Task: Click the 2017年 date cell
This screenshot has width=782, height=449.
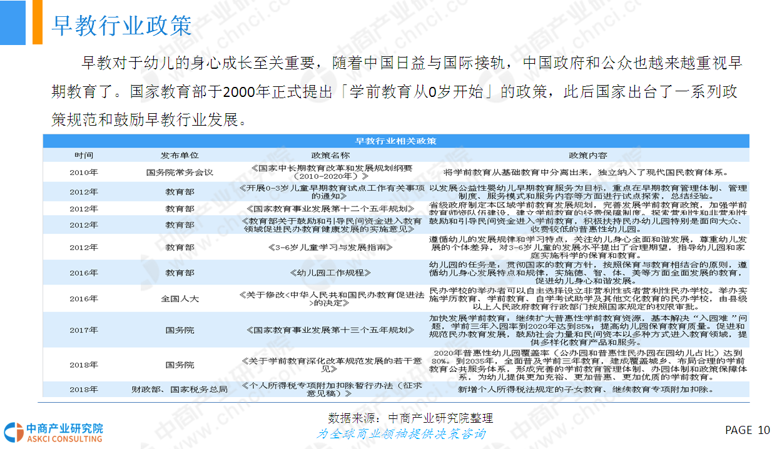Action: (84, 330)
